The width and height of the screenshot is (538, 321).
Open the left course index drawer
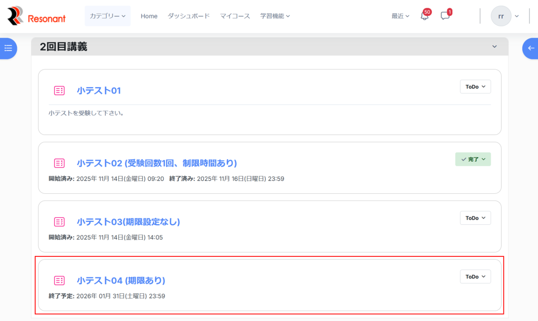tap(8, 48)
